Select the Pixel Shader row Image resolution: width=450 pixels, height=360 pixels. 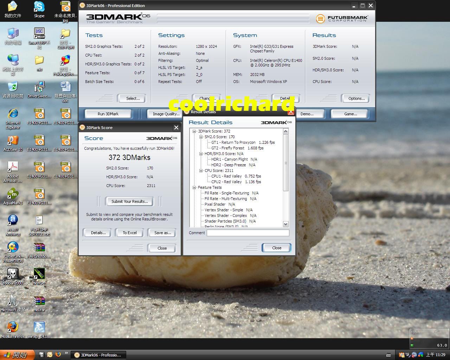(220, 204)
